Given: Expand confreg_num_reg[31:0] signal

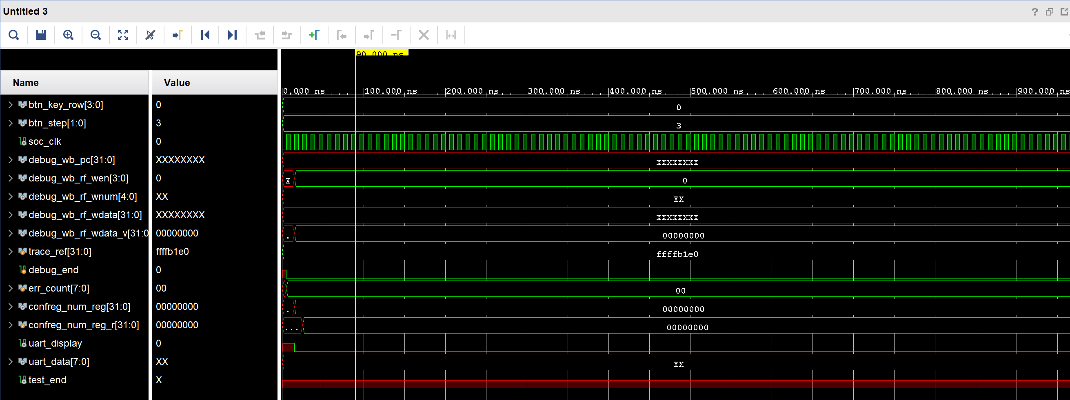Looking at the screenshot, I should pyautogui.click(x=10, y=306).
